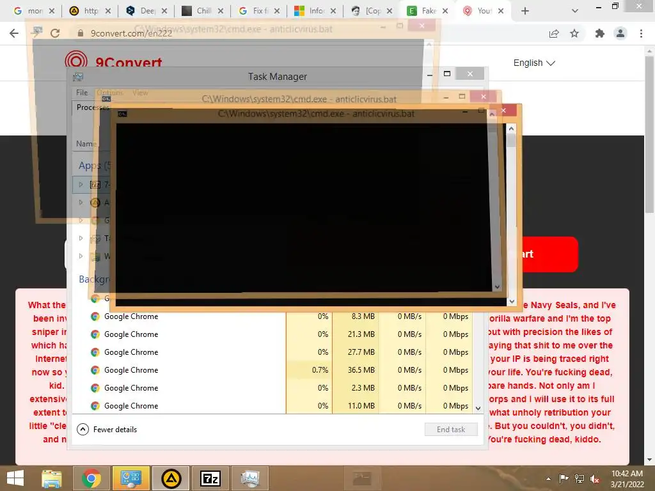
Task: Open the File menu in Task Manager
Action: tap(82, 93)
